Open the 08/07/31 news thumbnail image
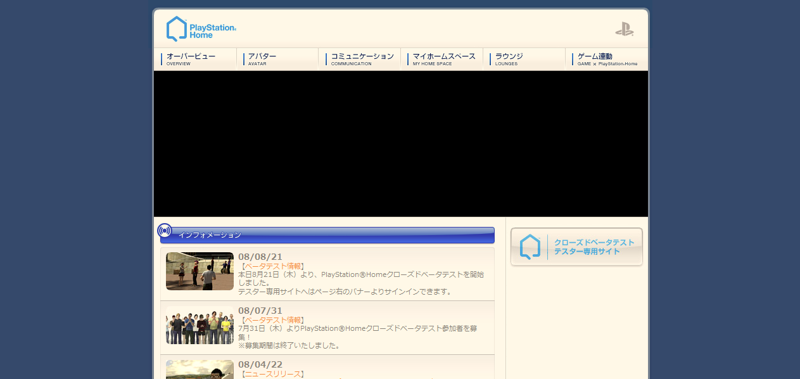This screenshot has height=379, width=800. 200,325
